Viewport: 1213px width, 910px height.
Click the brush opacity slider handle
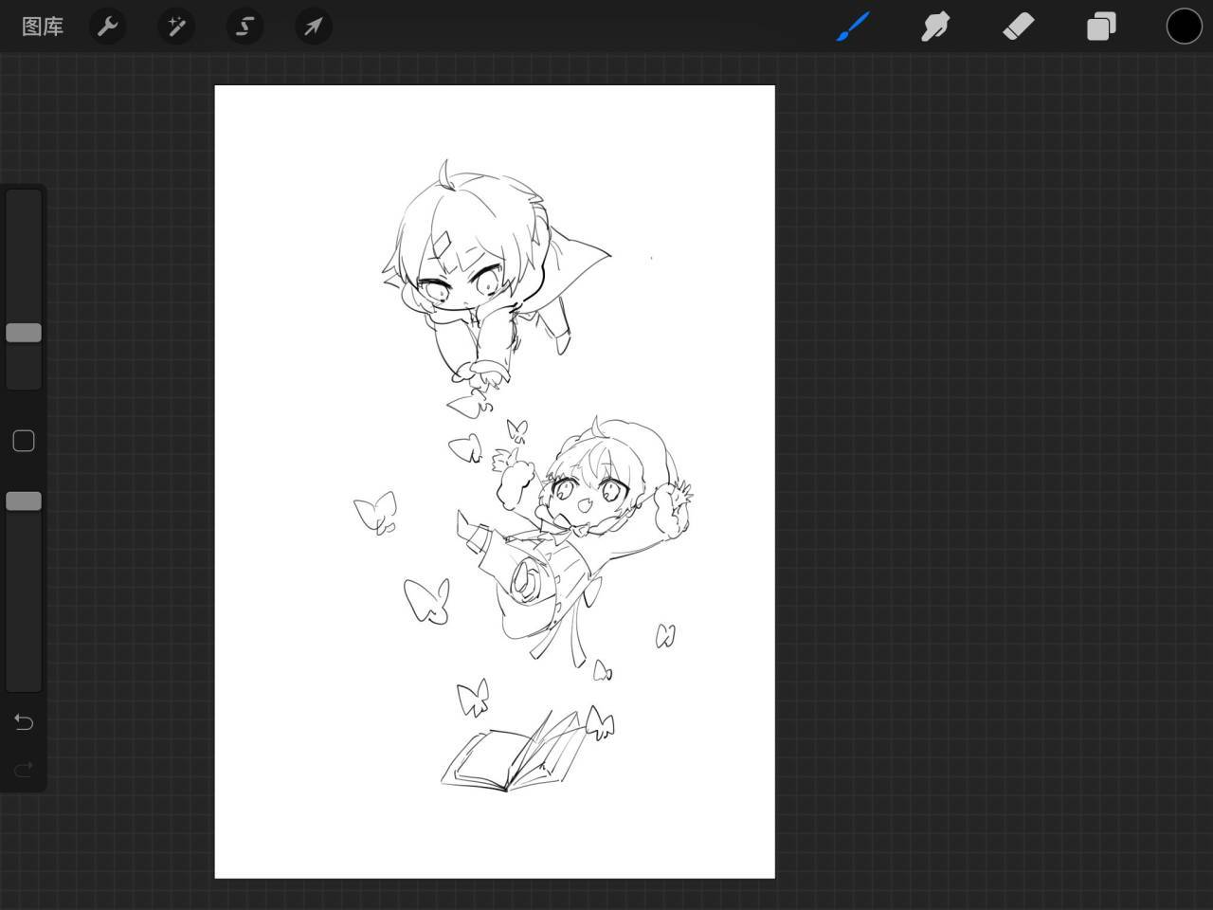[x=24, y=500]
